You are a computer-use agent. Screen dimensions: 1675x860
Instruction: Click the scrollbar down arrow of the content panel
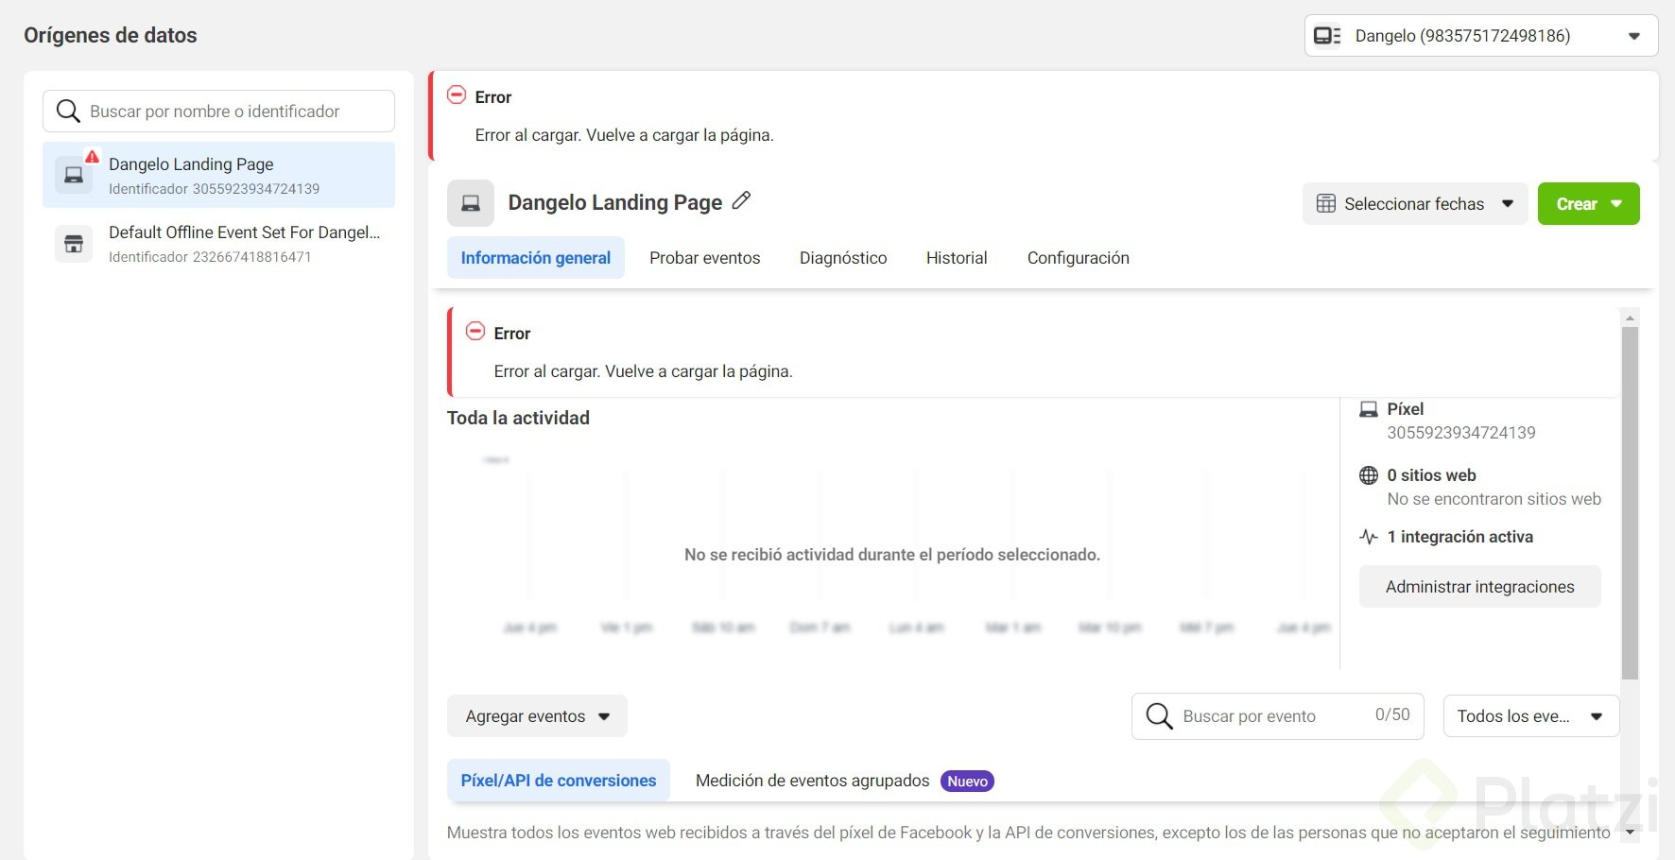point(1630,833)
